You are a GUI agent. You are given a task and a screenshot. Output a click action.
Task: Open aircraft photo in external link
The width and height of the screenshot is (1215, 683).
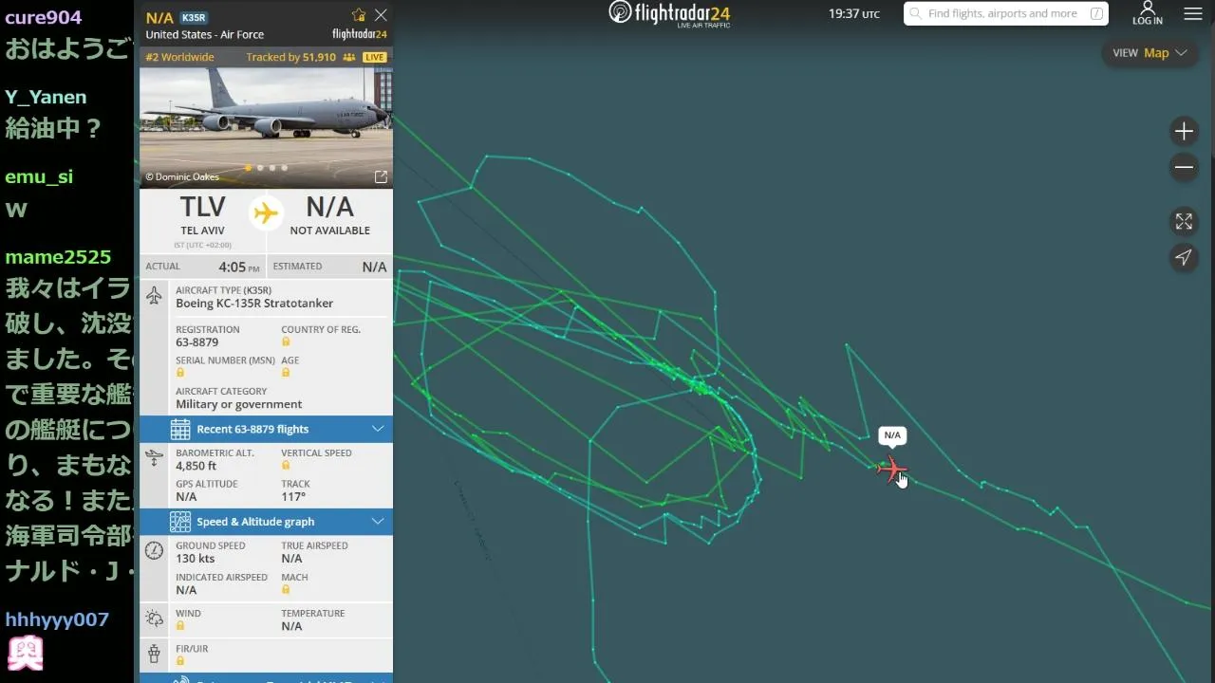coord(381,177)
